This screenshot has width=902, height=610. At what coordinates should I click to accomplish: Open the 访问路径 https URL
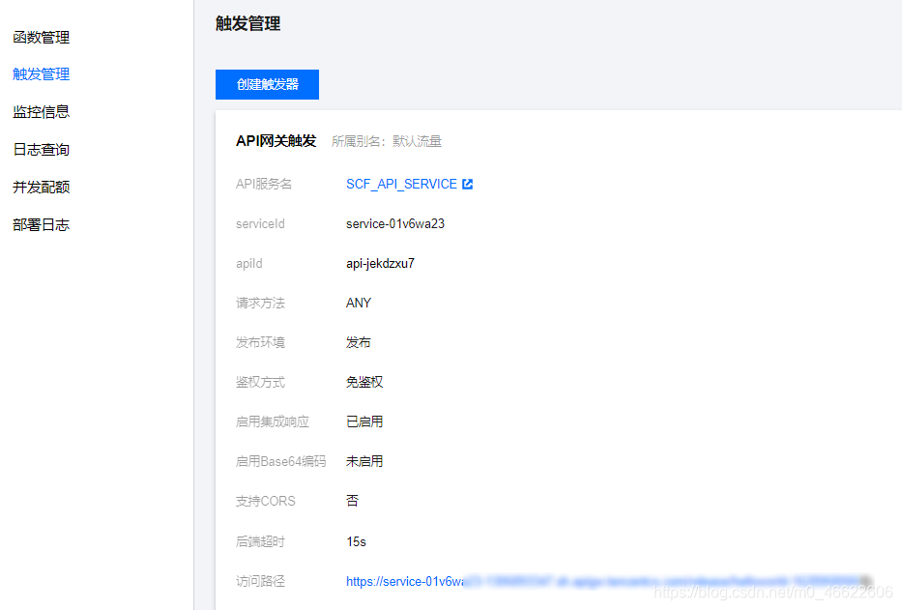point(609,581)
